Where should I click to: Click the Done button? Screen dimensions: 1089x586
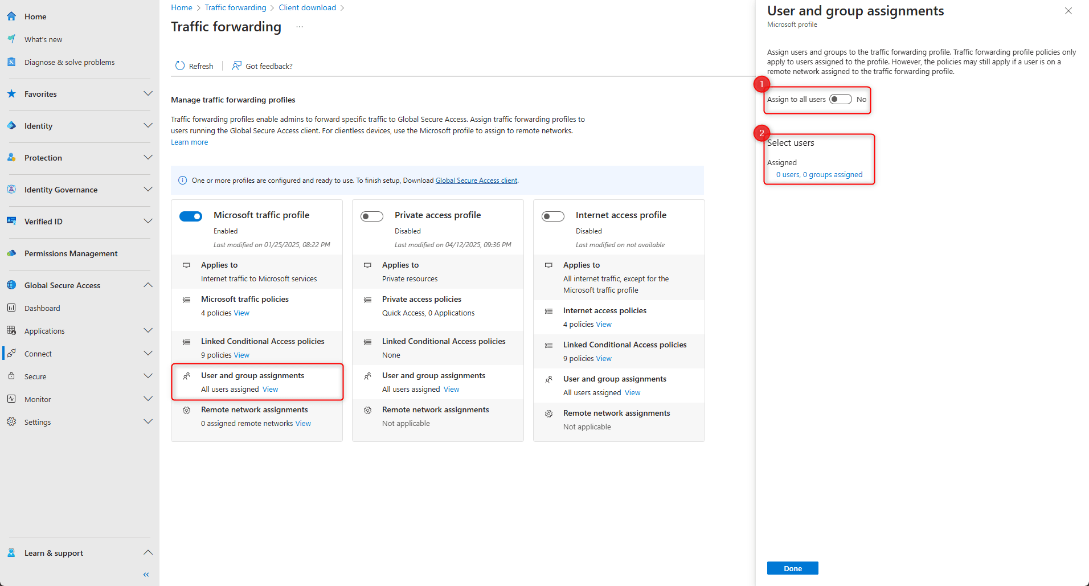point(793,568)
